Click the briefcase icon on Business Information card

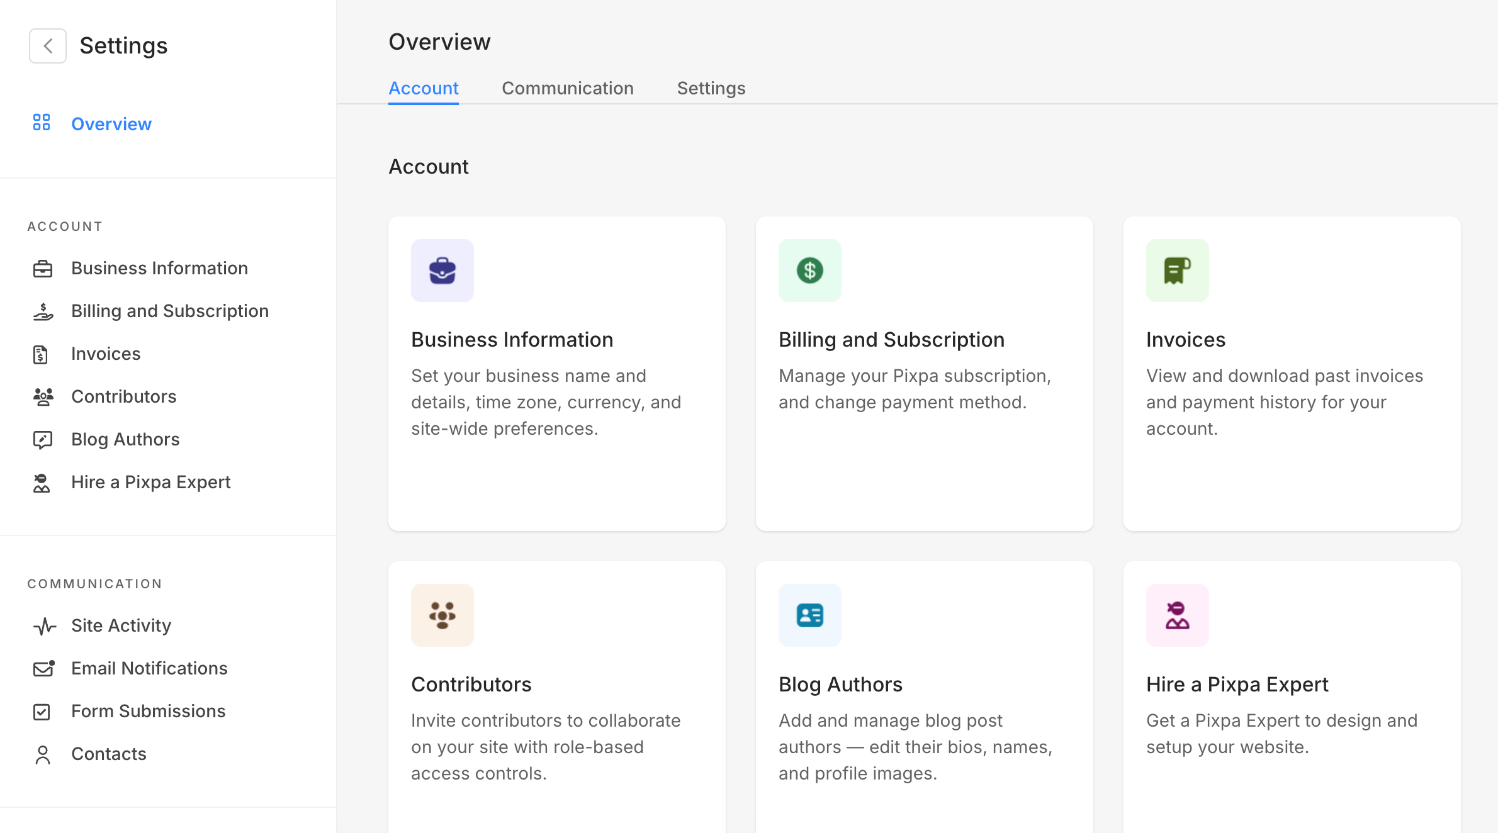[x=442, y=271]
